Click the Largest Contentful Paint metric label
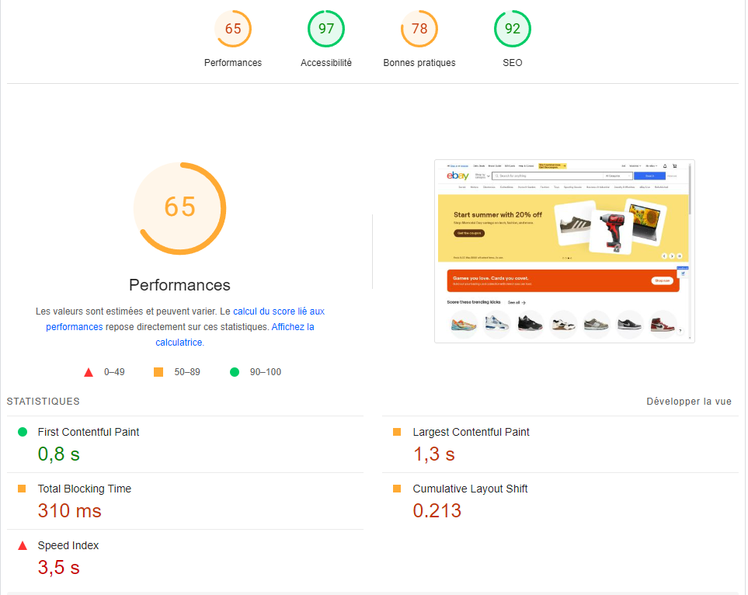This screenshot has width=748, height=595. click(471, 432)
